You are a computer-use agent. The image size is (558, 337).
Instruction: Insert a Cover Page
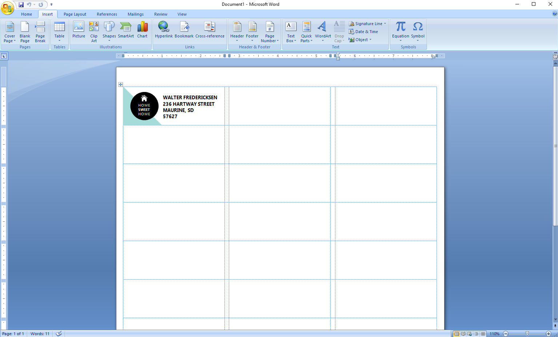tap(9, 31)
